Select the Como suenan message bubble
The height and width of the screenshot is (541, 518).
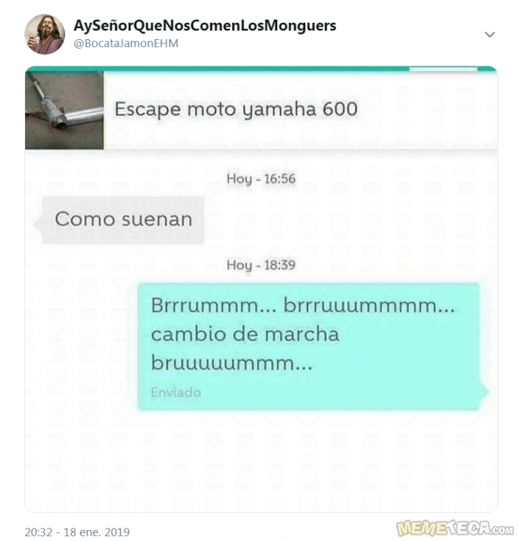tap(123, 220)
